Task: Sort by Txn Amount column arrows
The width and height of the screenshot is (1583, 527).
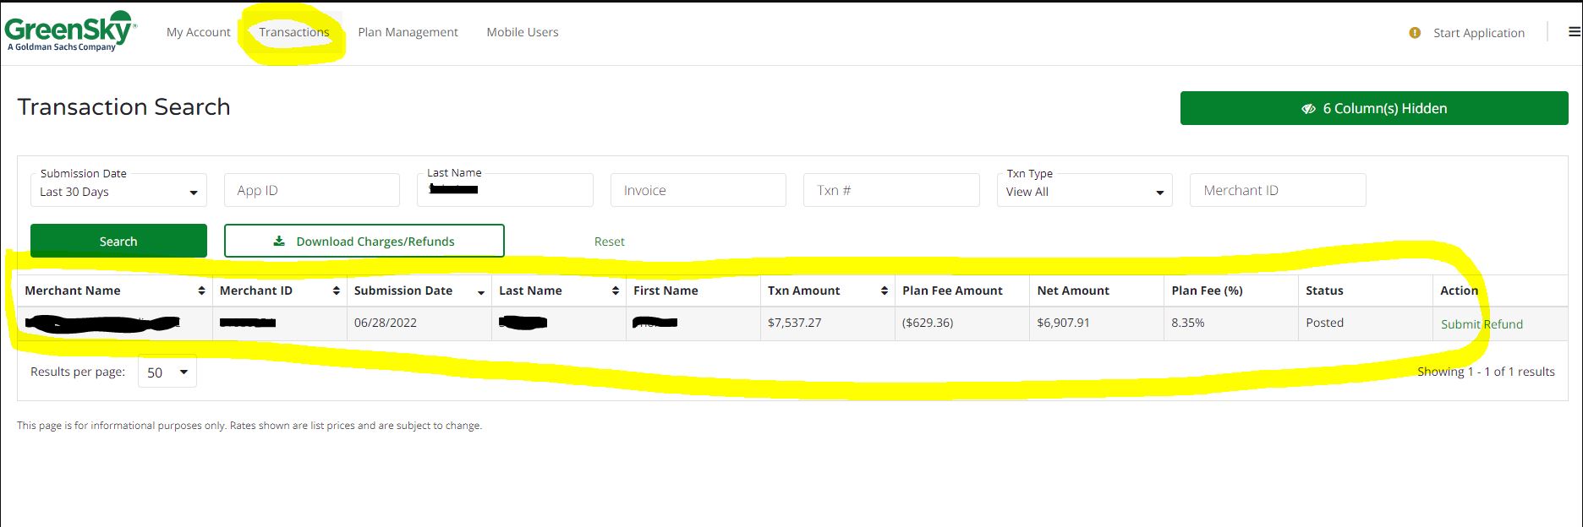Action: pyautogui.click(x=884, y=291)
